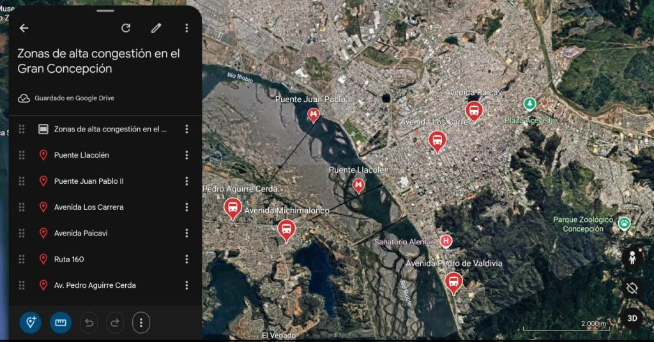Add a new placemark
The height and width of the screenshot is (342, 654).
tap(31, 322)
